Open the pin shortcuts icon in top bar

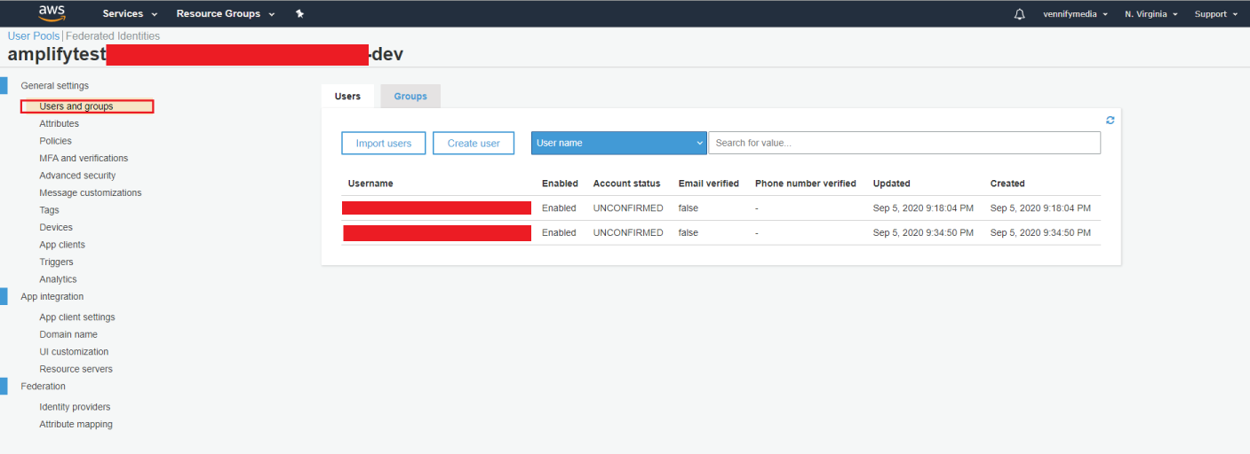click(299, 13)
